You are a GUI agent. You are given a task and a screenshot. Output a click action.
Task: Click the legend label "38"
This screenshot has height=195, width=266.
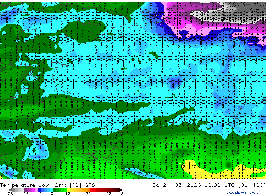coord(109,193)
